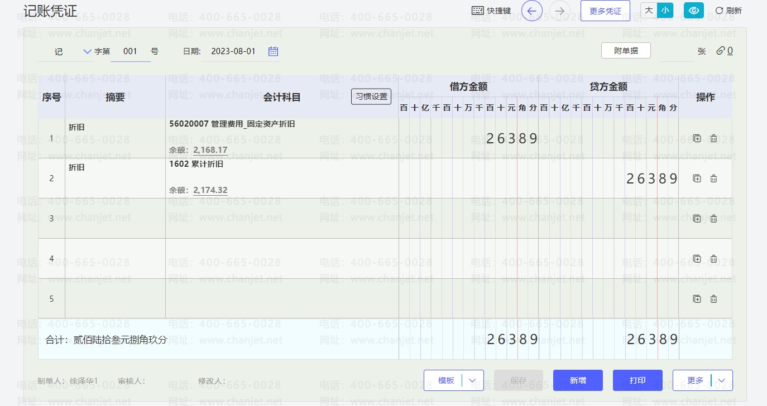Copy row 1 entry icon
The height and width of the screenshot is (406, 767).
click(x=697, y=138)
